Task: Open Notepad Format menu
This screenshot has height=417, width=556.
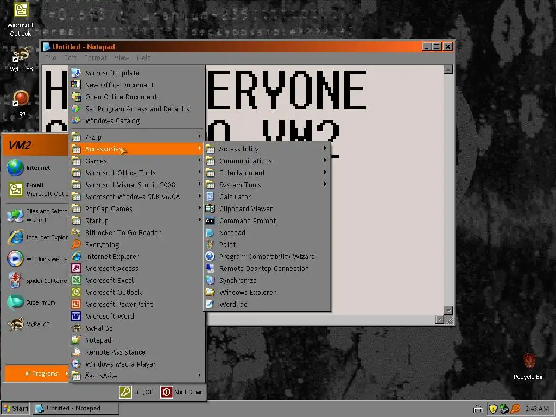Action: point(96,58)
